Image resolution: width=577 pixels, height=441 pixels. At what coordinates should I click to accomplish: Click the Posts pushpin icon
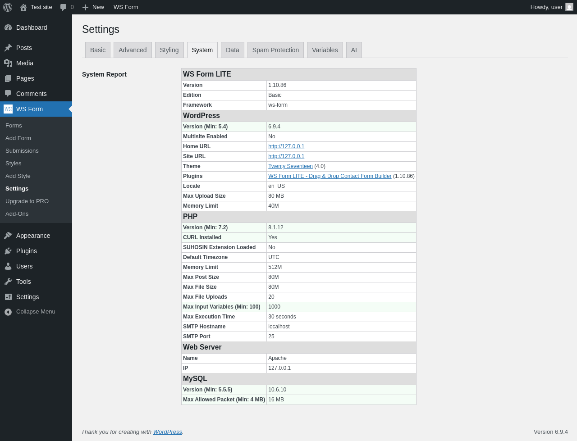click(8, 48)
